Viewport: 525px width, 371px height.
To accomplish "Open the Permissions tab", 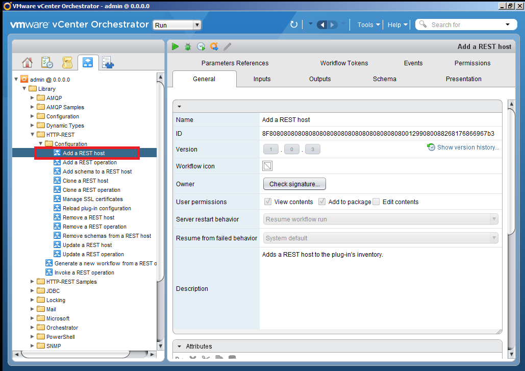I will click(472, 63).
